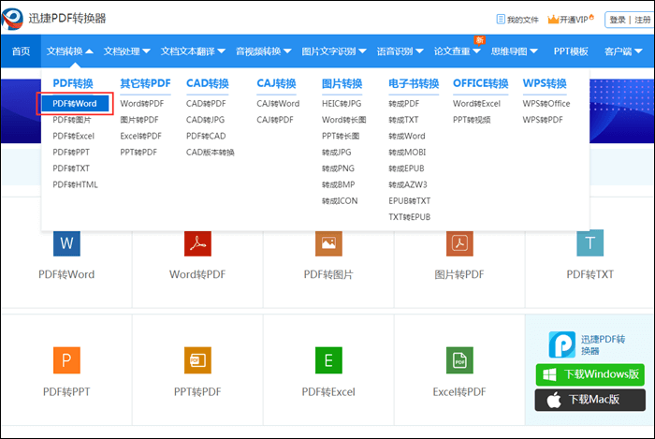
Task: Select PPT转PDF in dropdown menu
Action: pyautogui.click(x=138, y=153)
